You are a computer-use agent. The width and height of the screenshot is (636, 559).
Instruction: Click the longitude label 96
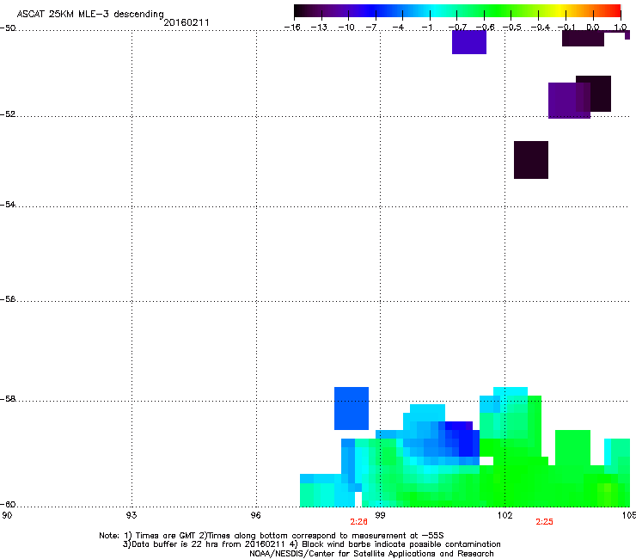[256, 515]
